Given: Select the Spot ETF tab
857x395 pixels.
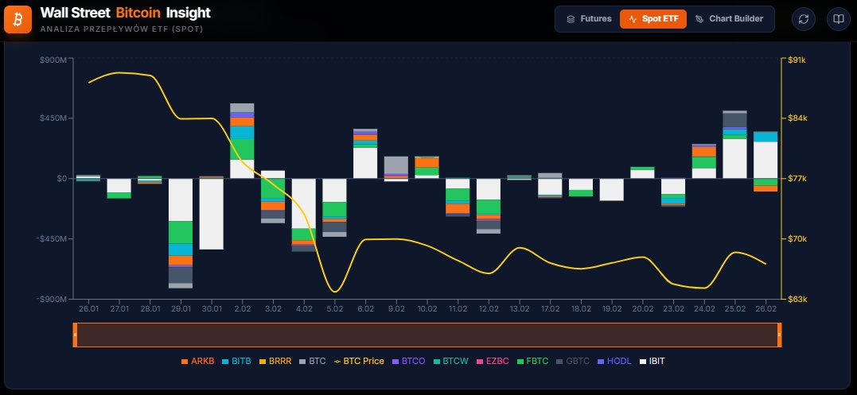Looking at the screenshot, I should (653, 19).
